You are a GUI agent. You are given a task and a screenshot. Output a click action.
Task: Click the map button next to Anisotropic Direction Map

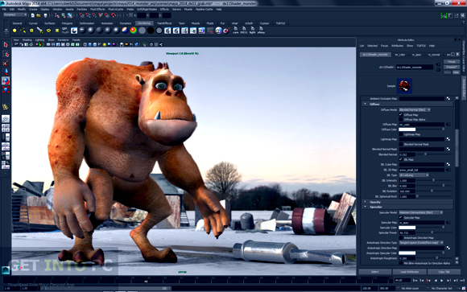(448, 248)
